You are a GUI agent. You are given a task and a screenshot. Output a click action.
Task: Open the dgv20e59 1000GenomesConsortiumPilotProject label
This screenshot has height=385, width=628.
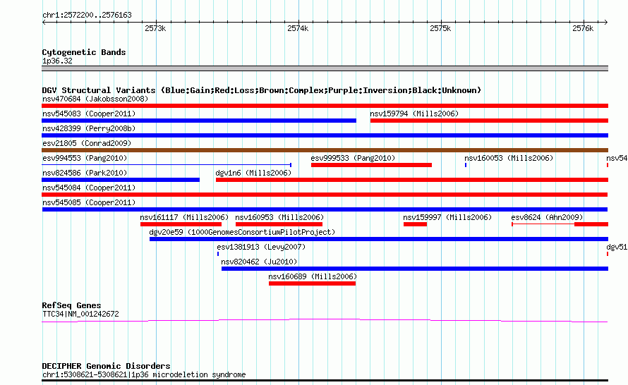tap(242, 232)
